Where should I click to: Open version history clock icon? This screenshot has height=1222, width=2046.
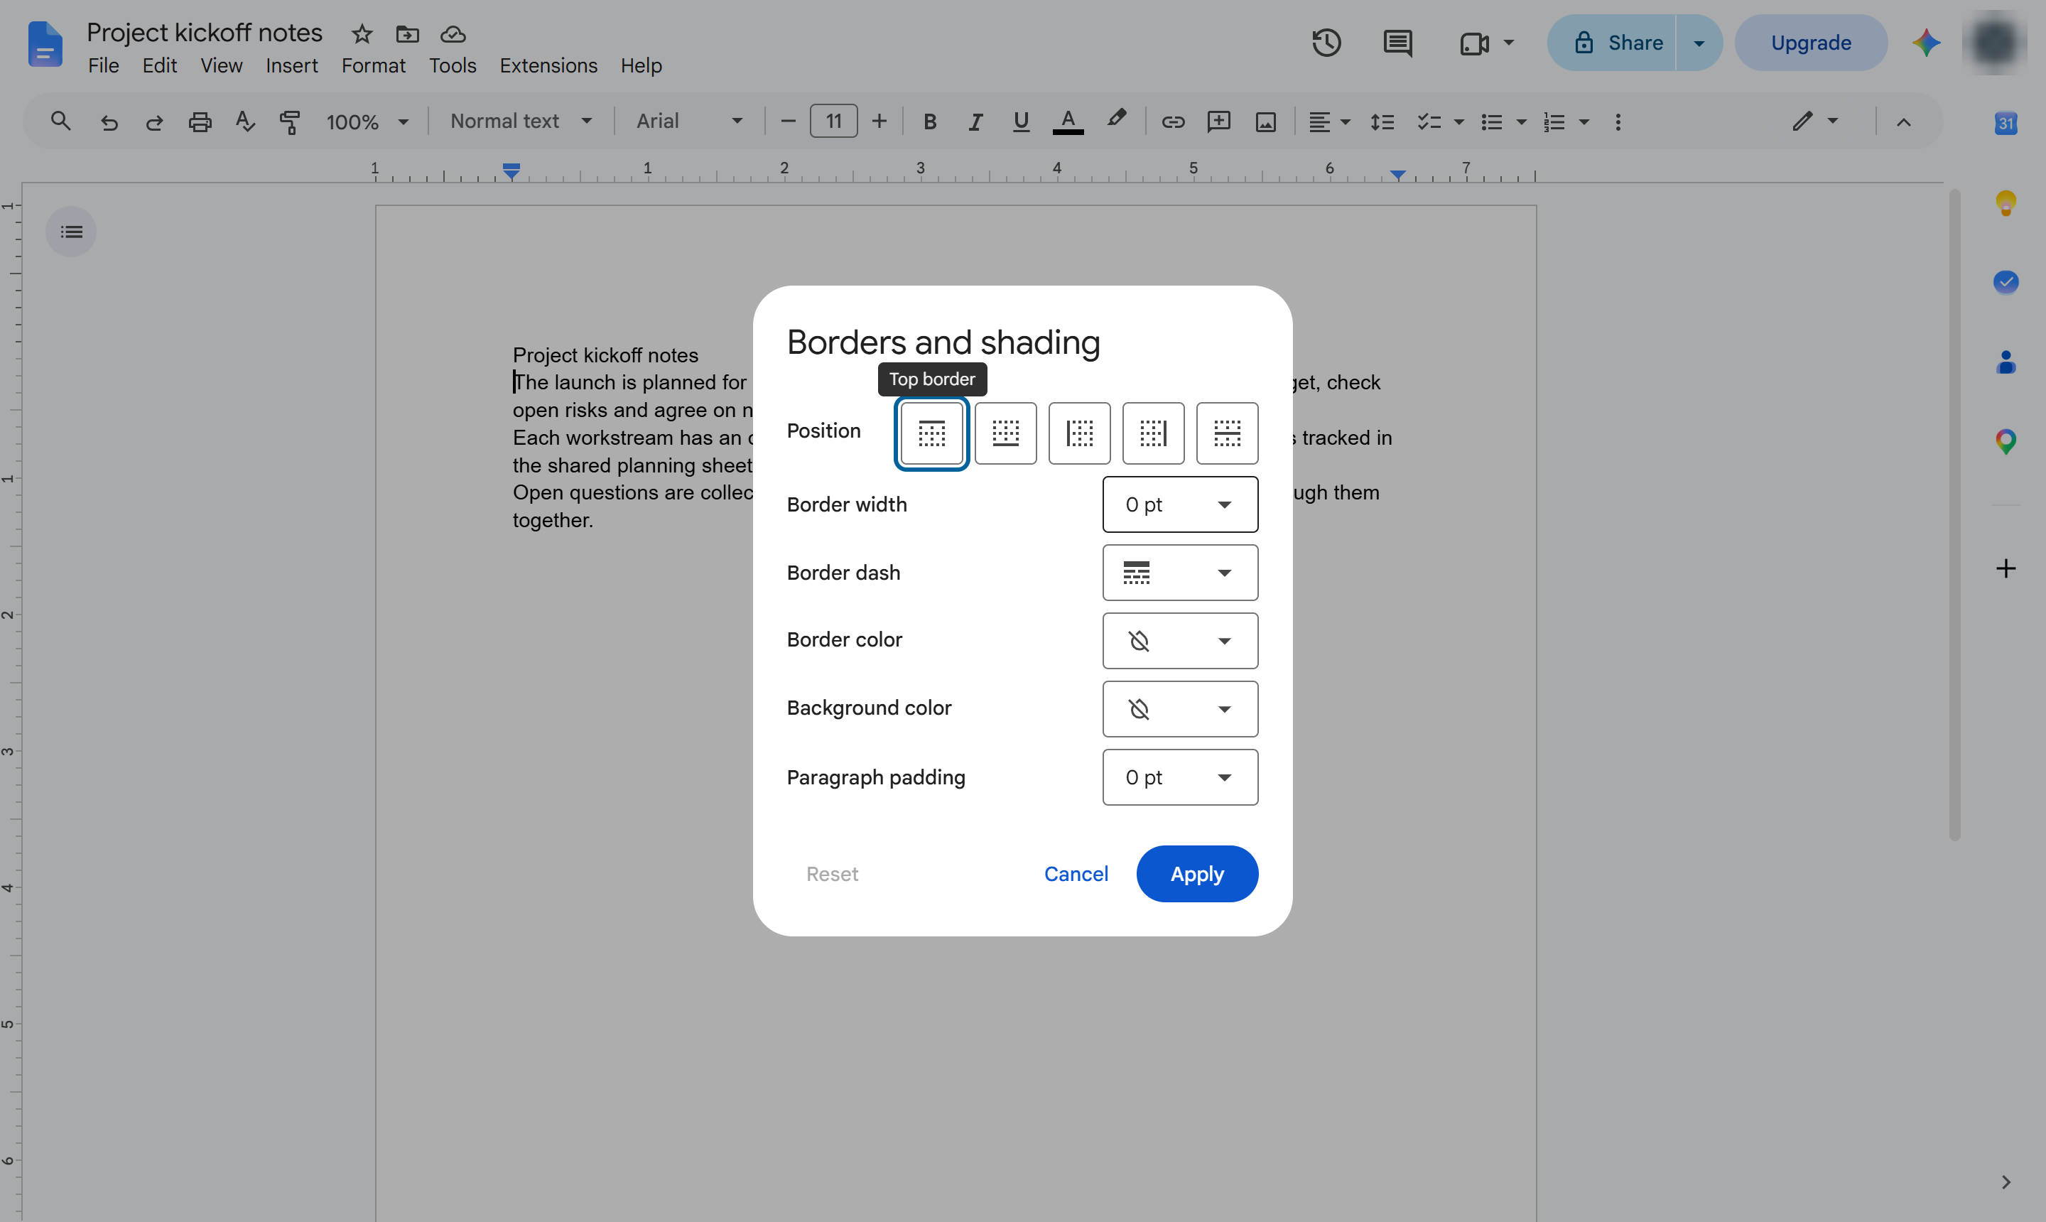[1326, 43]
